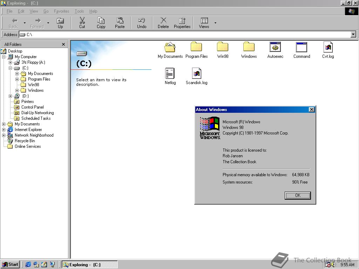This screenshot has height=269, width=359.
Task: Expand the 3½ Floppy (A:) node
Action: point(10,62)
